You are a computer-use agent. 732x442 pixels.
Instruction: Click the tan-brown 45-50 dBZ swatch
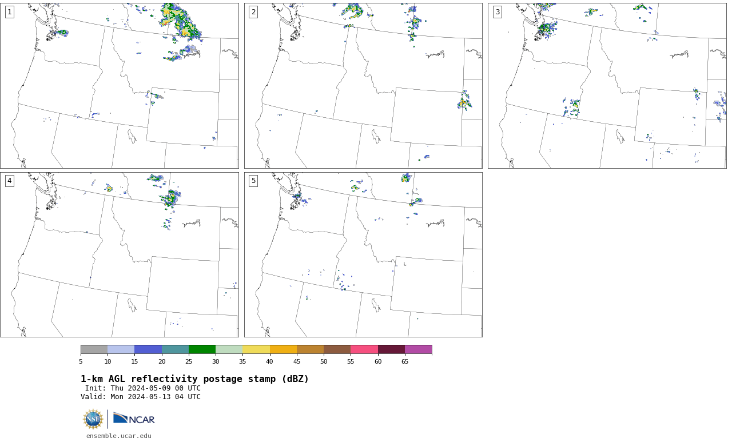310,349
